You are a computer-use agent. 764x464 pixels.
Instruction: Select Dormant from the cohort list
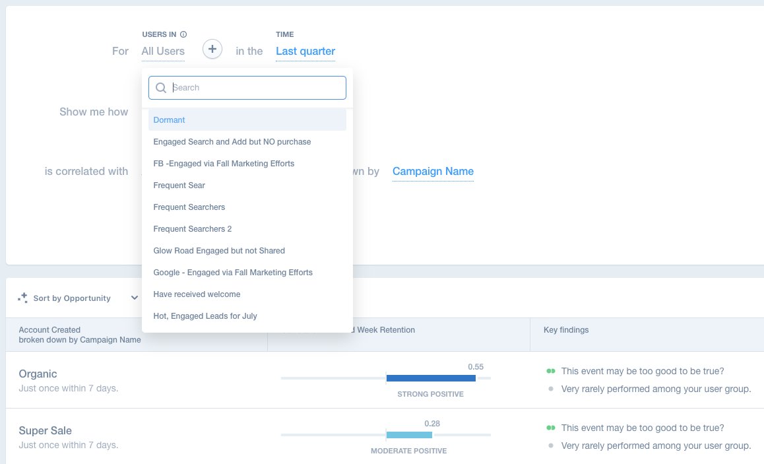[170, 119]
